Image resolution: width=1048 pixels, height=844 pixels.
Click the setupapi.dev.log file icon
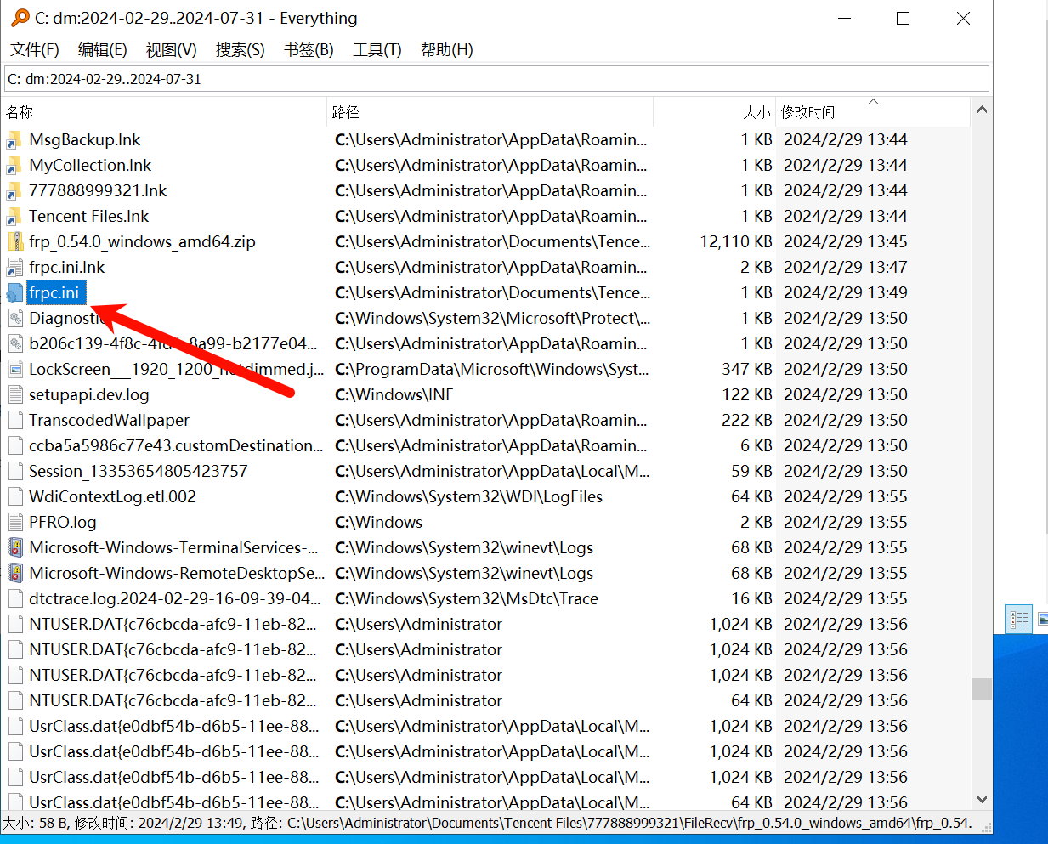(x=14, y=395)
